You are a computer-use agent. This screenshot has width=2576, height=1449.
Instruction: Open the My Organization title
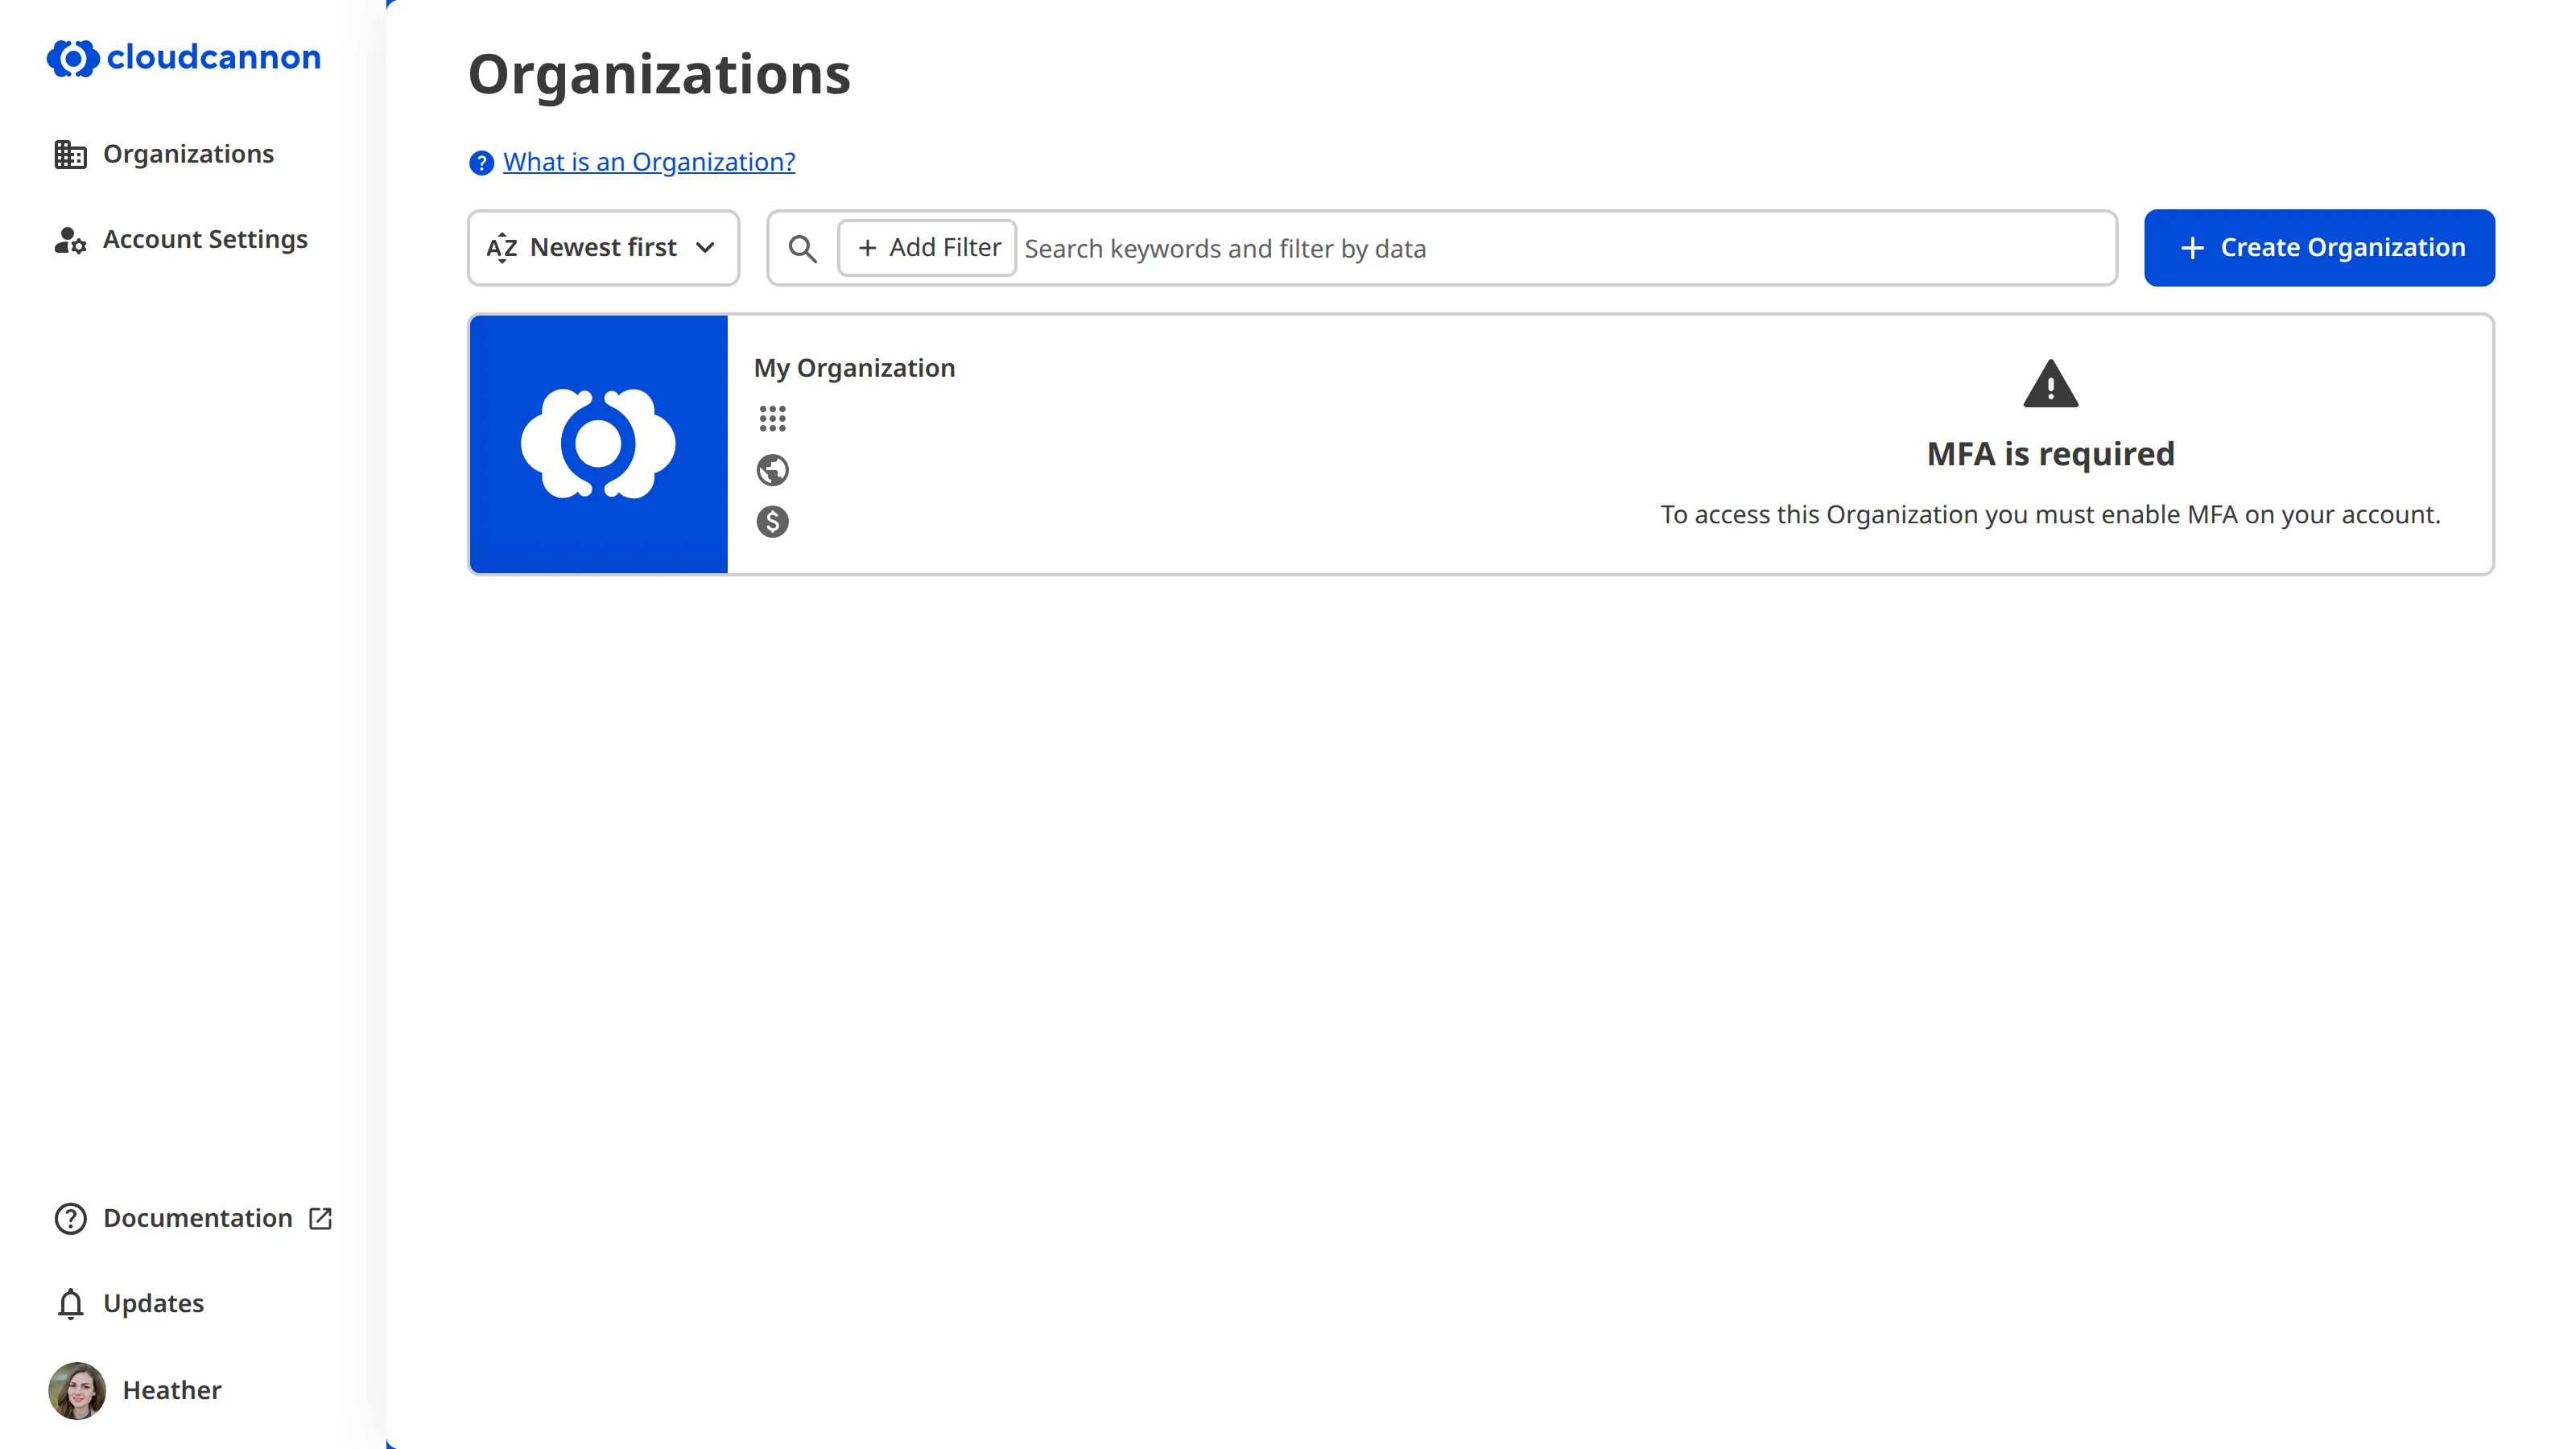(x=854, y=368)
